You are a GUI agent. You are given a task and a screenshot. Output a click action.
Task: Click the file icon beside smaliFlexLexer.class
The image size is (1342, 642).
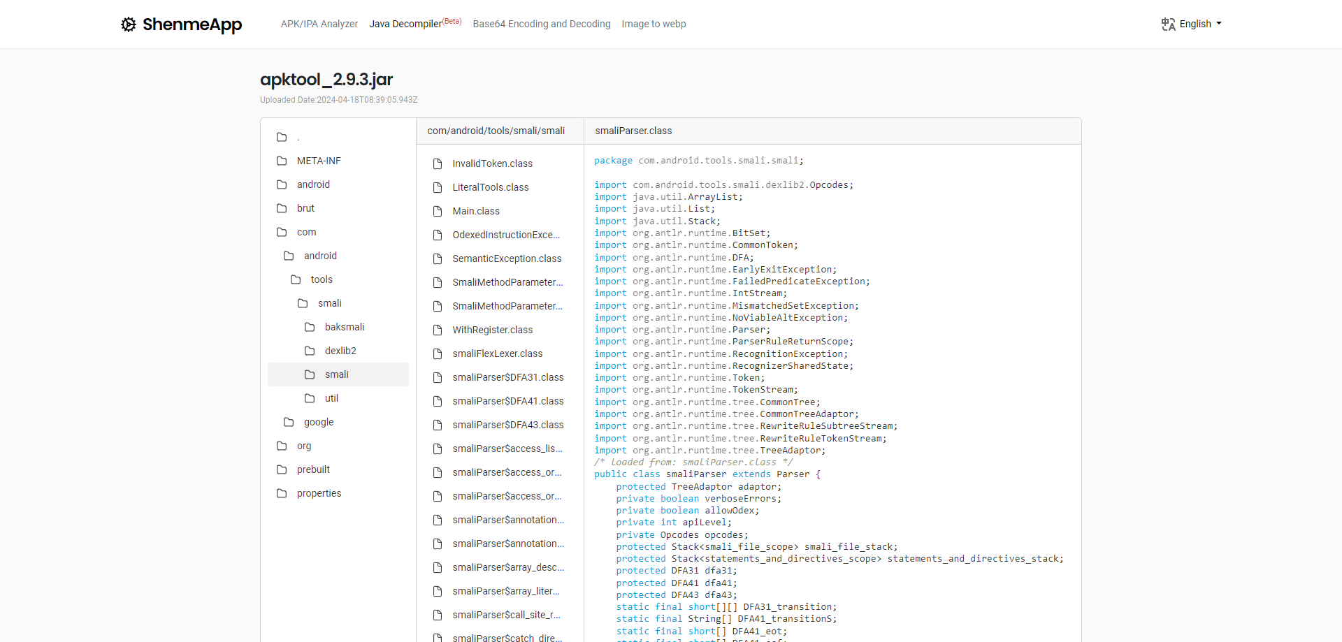click(438, 353)
